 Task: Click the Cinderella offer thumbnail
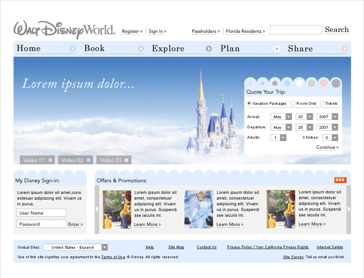[x=199, y=209]
